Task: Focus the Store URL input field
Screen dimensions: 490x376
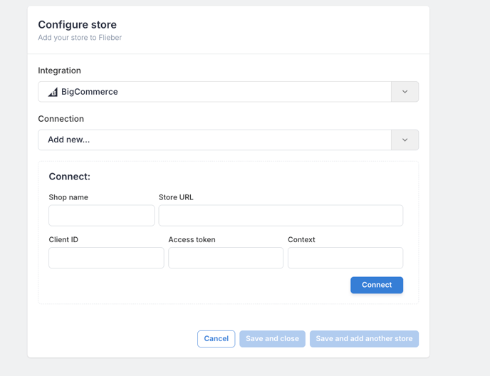Action: pyautogui.click(x=281, y=215)
